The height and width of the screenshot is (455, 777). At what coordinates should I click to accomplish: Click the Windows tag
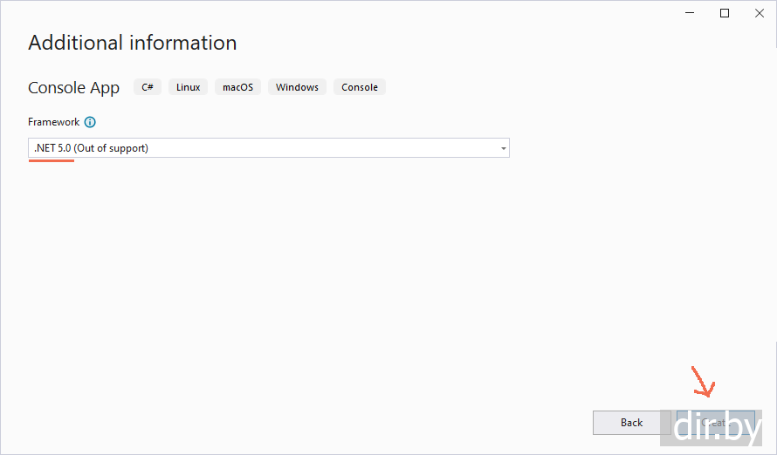pos(297,87)
